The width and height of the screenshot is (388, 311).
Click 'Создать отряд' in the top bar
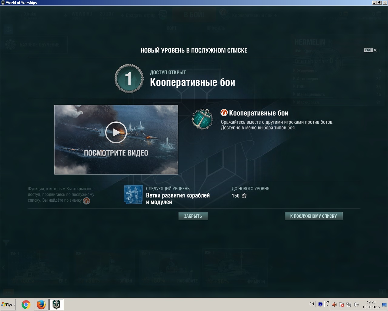139,15
